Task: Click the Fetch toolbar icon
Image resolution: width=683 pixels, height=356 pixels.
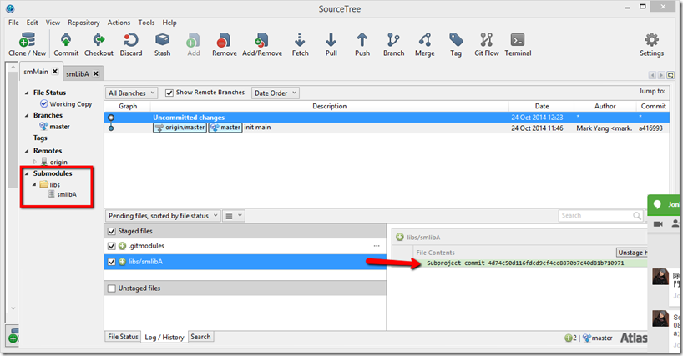Action: click(x=300, y=40)
